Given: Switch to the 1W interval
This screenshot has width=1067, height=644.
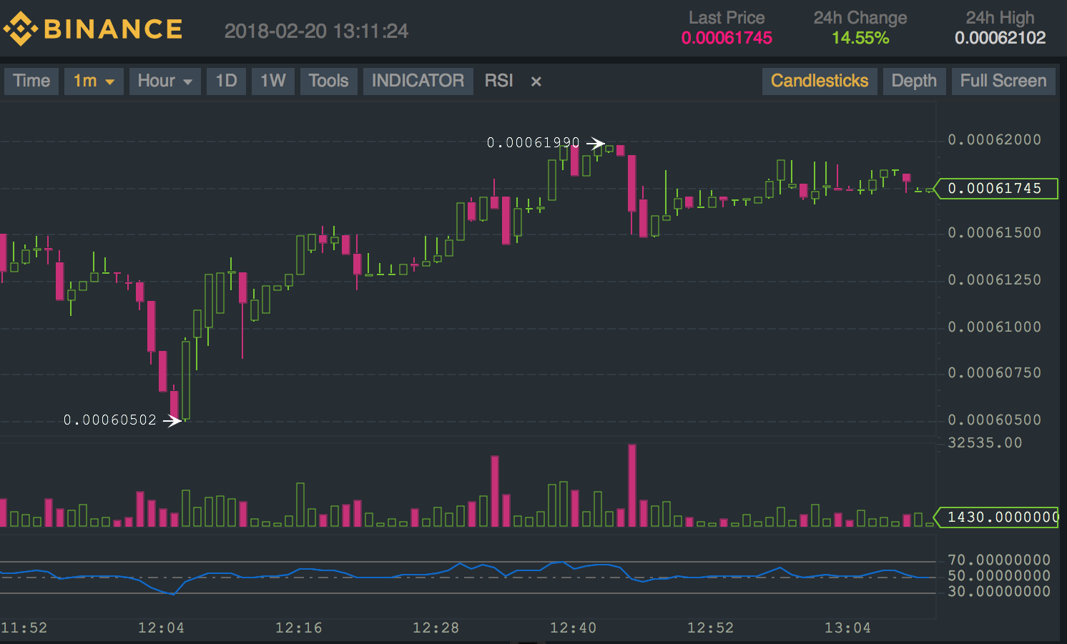Looking at the screenshot, I should [x=272, y=81].
